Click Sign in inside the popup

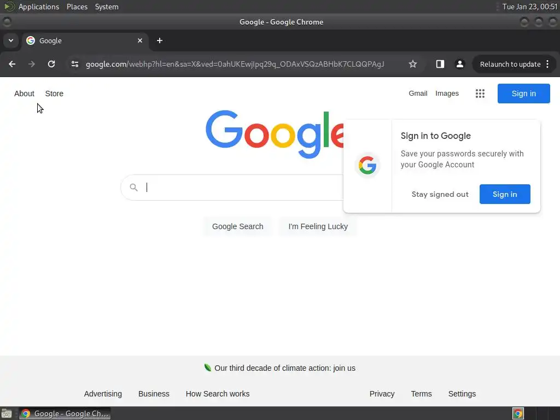tap(505, 194)
